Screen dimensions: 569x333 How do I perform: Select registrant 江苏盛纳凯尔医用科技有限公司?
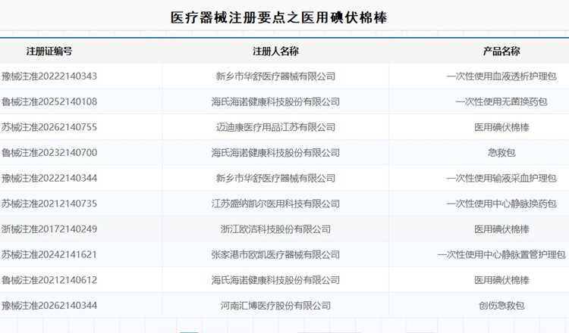click(276, 204)
